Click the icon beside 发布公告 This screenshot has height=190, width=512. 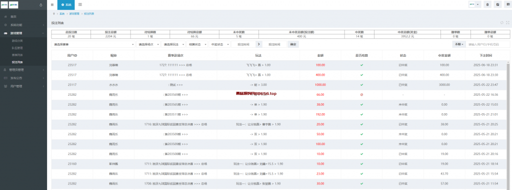click(x=5, y=78)
